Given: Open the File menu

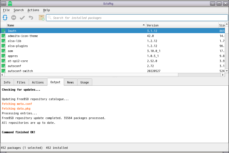Looking at the screenshot, I should pyautogui.click(x=6, y=10).
